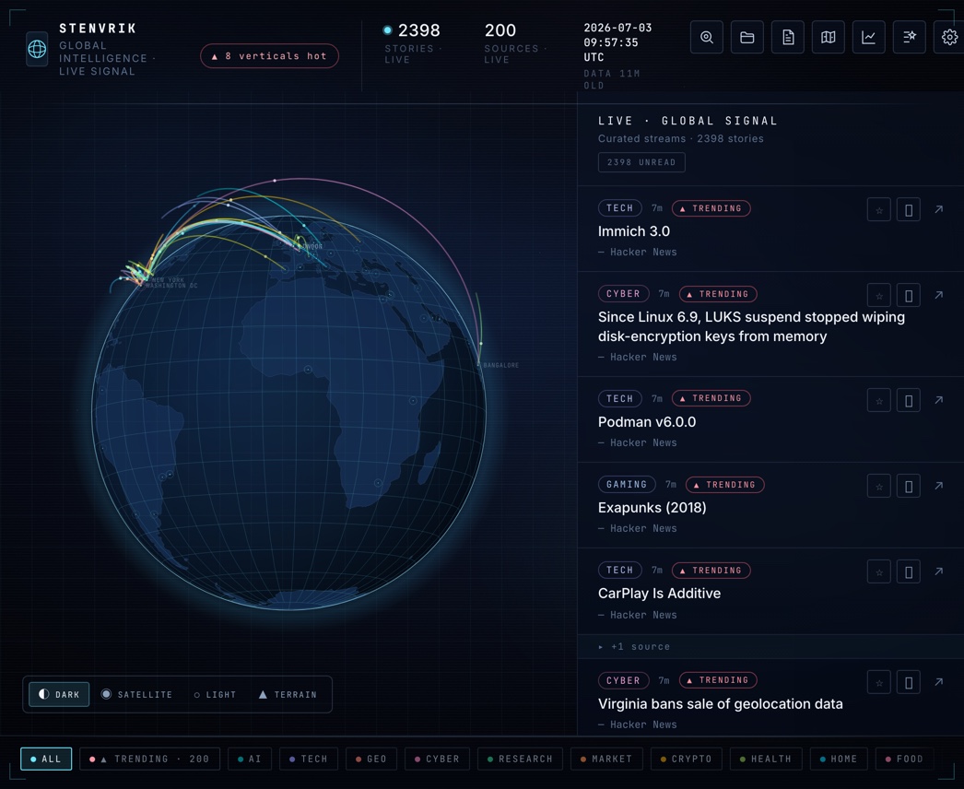Open the folder icon in top toolbar
This screenshot has width=964, height=789.
click(x=747, y=38)
